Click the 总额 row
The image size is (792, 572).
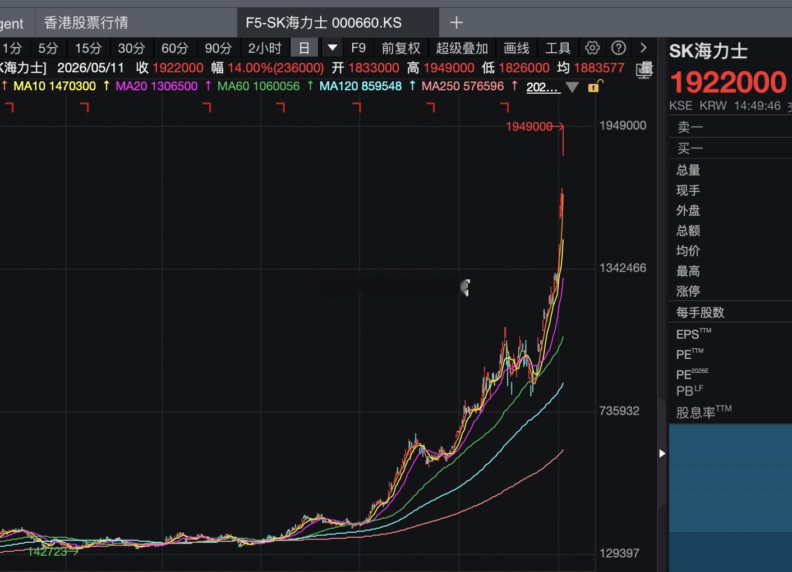pos(730,230)
